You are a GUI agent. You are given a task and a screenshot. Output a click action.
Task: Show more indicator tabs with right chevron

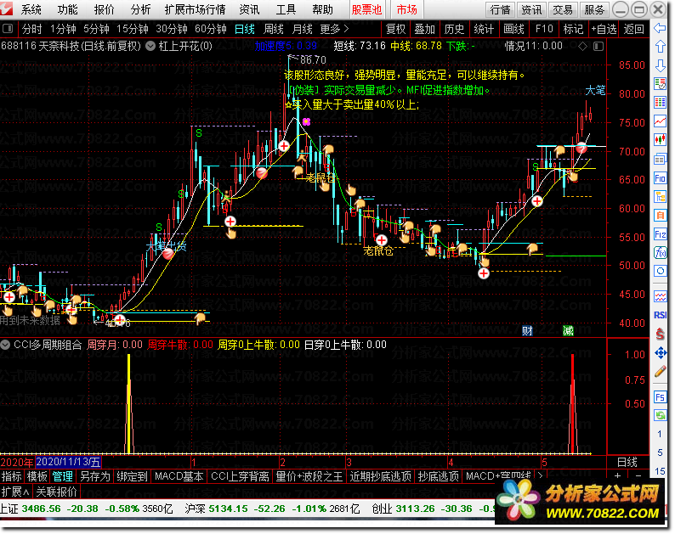(541, 475)
